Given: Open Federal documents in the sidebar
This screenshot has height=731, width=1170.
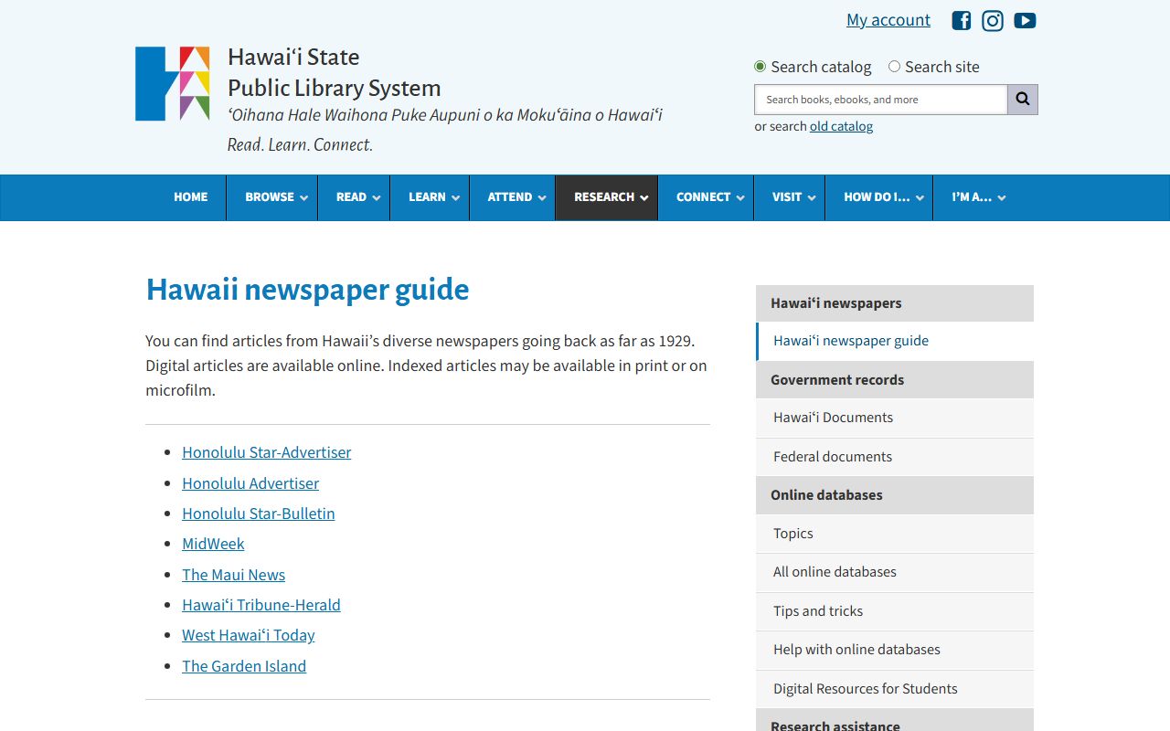Looking at the screenshot, I should pyautogui.click(x=895, y=457).
